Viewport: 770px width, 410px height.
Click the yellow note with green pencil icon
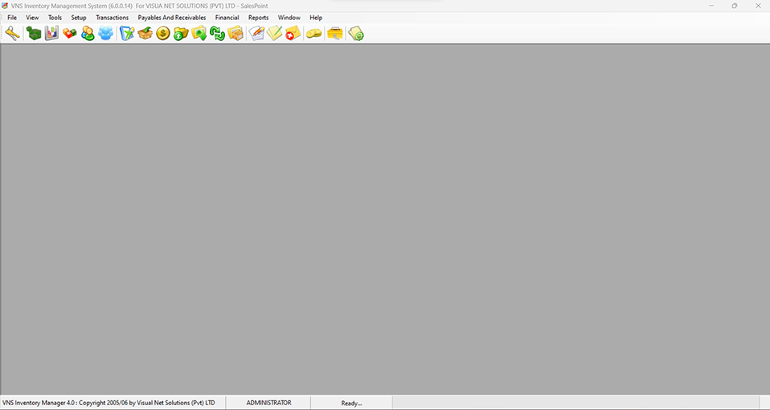[x=275, y=34]
